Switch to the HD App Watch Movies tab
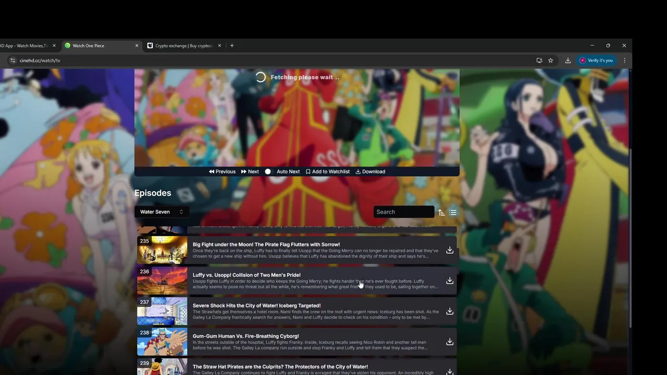667x375 pixels. point(24,46)
